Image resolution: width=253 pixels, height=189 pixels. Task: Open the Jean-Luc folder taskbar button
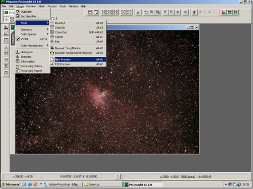click(103, 184)
